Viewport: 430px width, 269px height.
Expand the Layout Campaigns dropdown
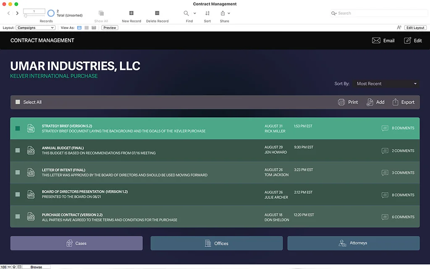pyautogui.click(x=36, y=28)
